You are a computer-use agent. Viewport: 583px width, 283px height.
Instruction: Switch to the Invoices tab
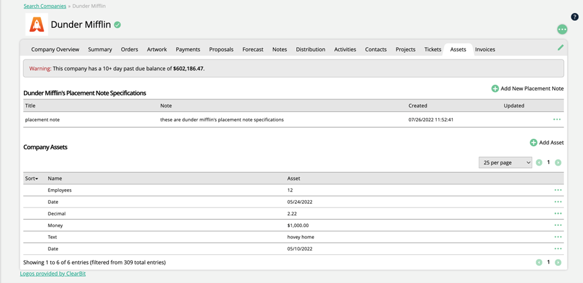[485, 49]
